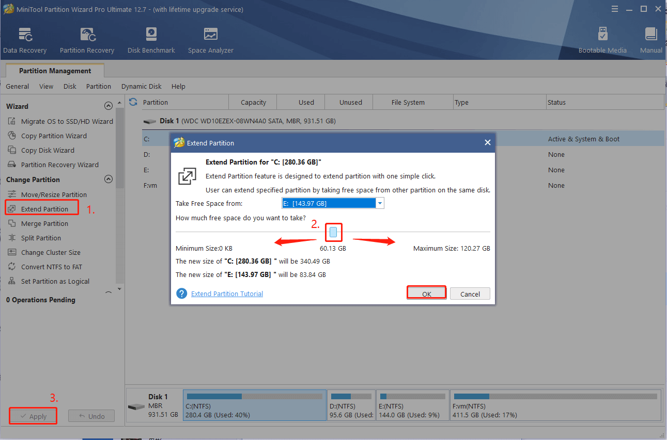Screen dimensions: 667x440
Task: Open Space Analyzer tool
Action: (x=210, y=40)
